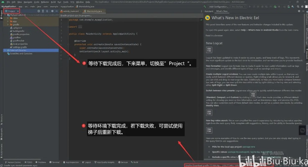Open editor tabs more-options menu
This screenshot has height=167, width=308.
click(x=201, y=11)
